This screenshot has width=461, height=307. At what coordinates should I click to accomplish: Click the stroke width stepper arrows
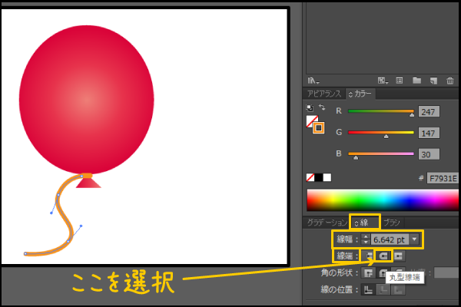coord(365,239)
